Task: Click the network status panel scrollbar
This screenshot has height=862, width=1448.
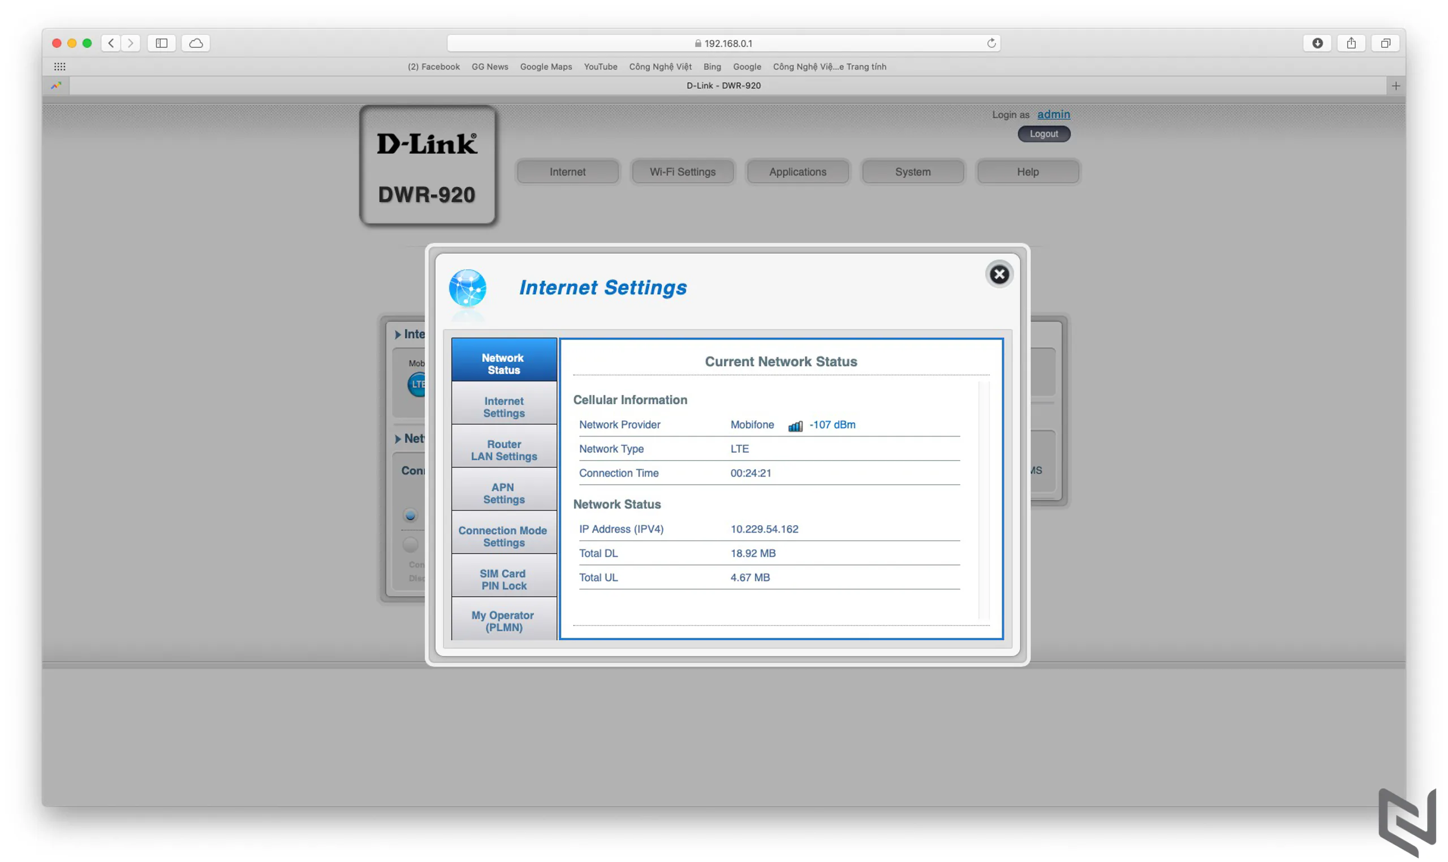Action: (983, 501)
